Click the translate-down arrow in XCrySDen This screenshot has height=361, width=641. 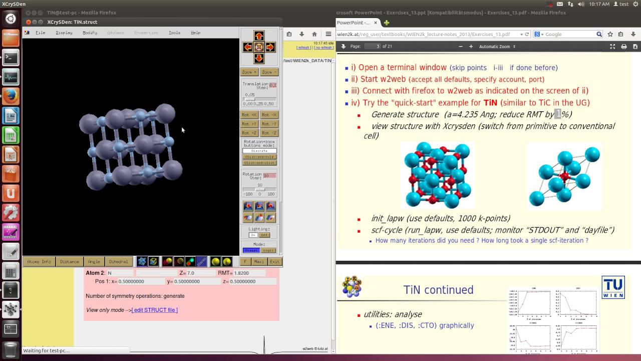click(x=259, y=59)
